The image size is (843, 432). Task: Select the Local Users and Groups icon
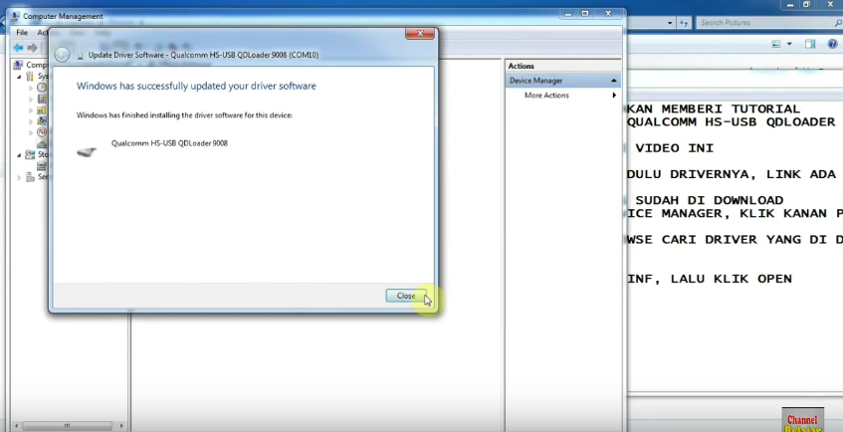[x=42, y=121]
